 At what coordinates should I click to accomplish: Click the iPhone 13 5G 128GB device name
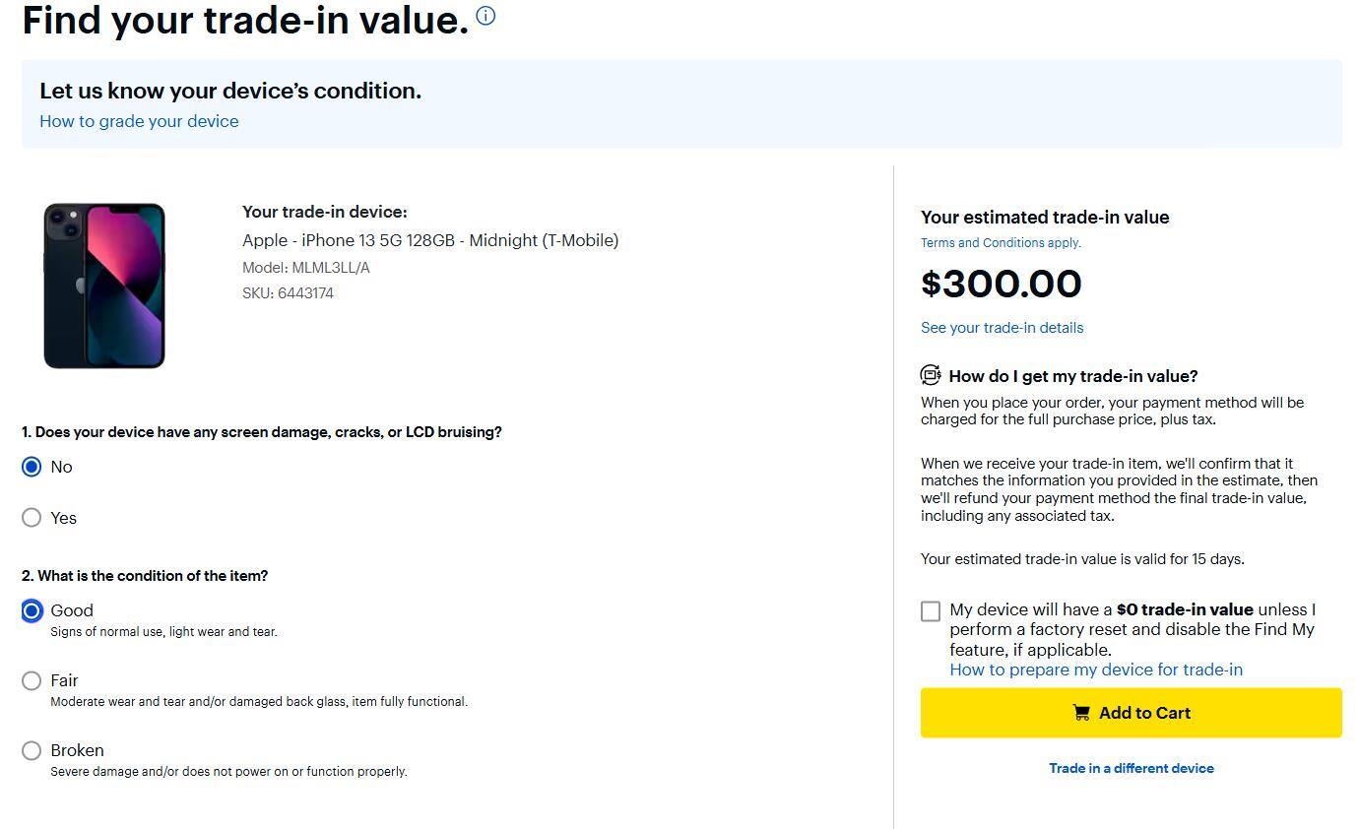(x=430, y=240)
